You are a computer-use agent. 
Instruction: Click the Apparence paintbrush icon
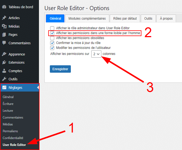[x=4, y=54]
